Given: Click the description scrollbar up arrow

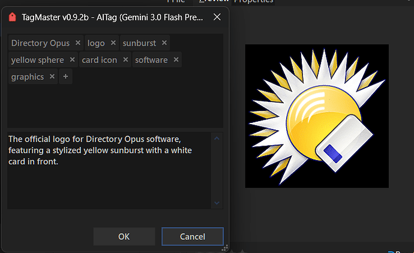Looking at the screenshot, I should (x=217, y=138).
